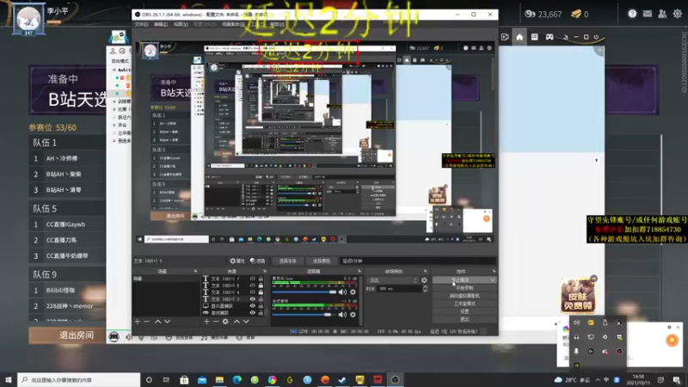The height and width of the screenshot is (387, 688).
Task: Open the friends icon in the game client
Action: pos(662,14)
